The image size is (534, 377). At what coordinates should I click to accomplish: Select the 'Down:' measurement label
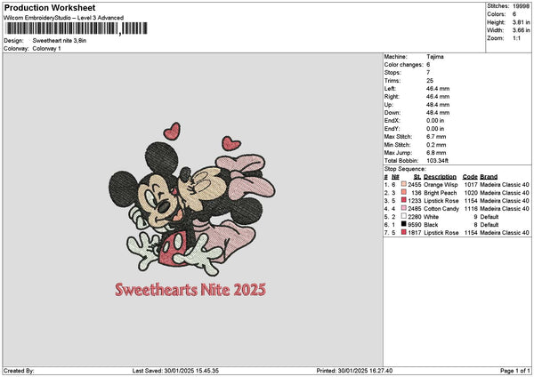point(392,113)
